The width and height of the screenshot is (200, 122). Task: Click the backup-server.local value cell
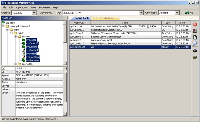(126, 40)
